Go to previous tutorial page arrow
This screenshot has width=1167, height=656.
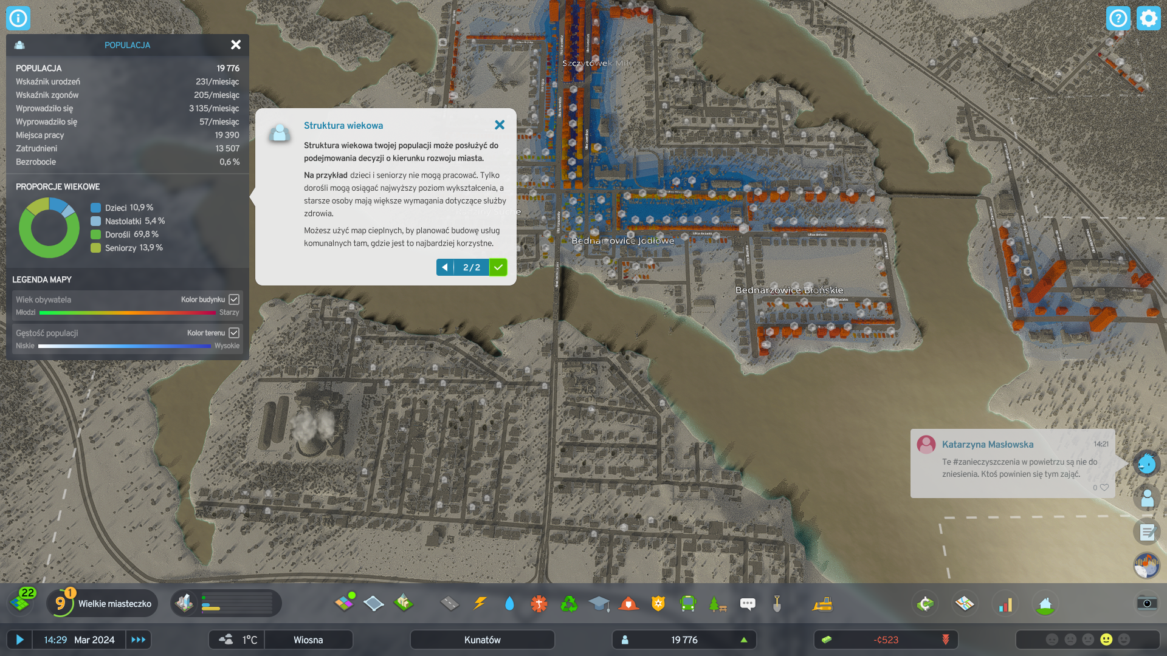[x=445, y=267]
